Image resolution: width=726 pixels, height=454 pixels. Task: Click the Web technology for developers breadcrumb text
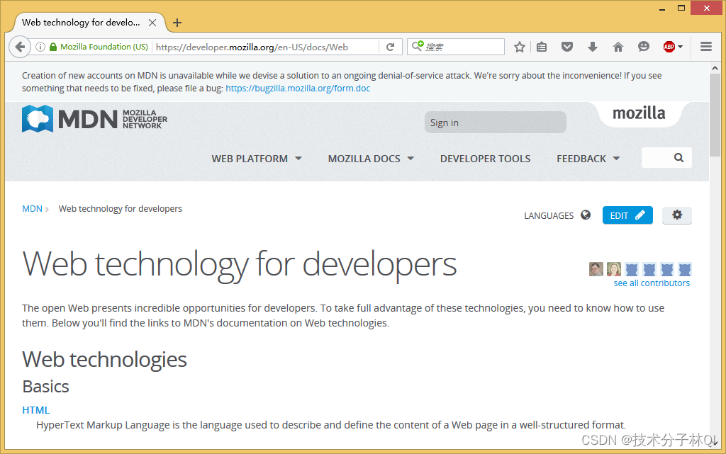pyautogui.click(x=121, y=208)
